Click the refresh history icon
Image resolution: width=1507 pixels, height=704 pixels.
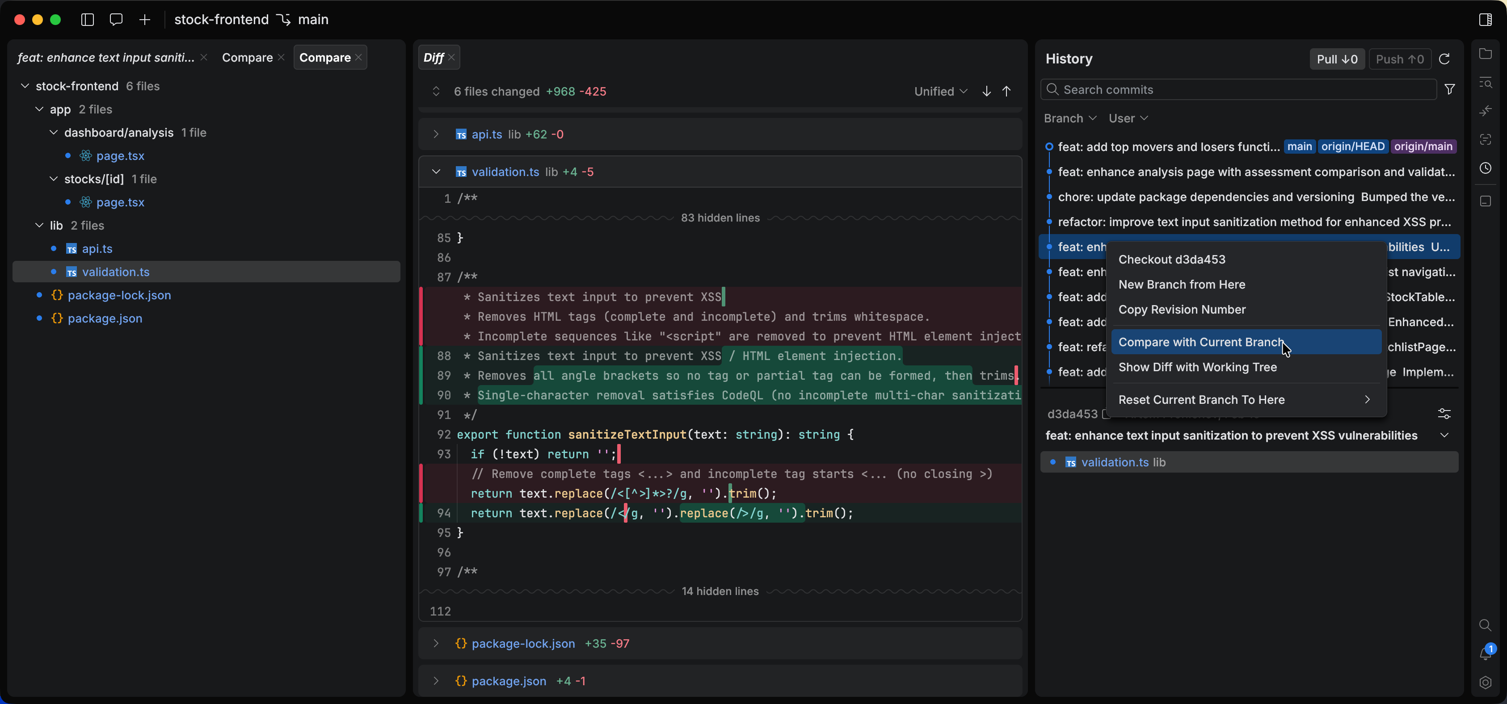[x=1444, y=59]
